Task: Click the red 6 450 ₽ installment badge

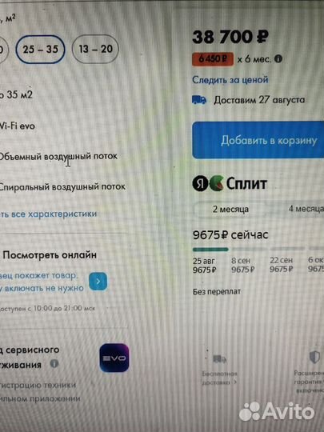Action: tap(213, 58)
